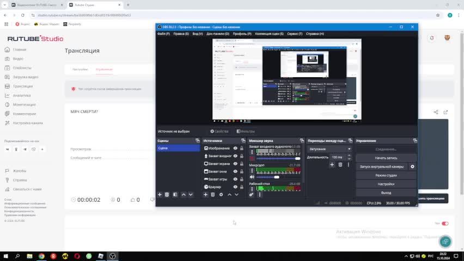Pop out the Источники dock panel
The image size is (464, 261).
point(243,141)
